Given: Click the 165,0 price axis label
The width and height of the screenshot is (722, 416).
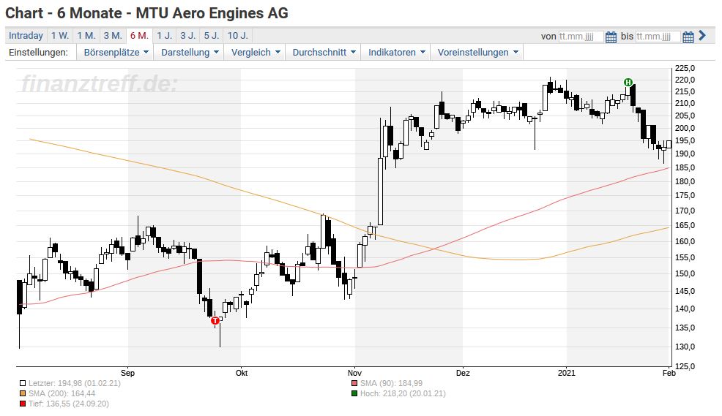Looking at the screenshot, I should [685, 226].
